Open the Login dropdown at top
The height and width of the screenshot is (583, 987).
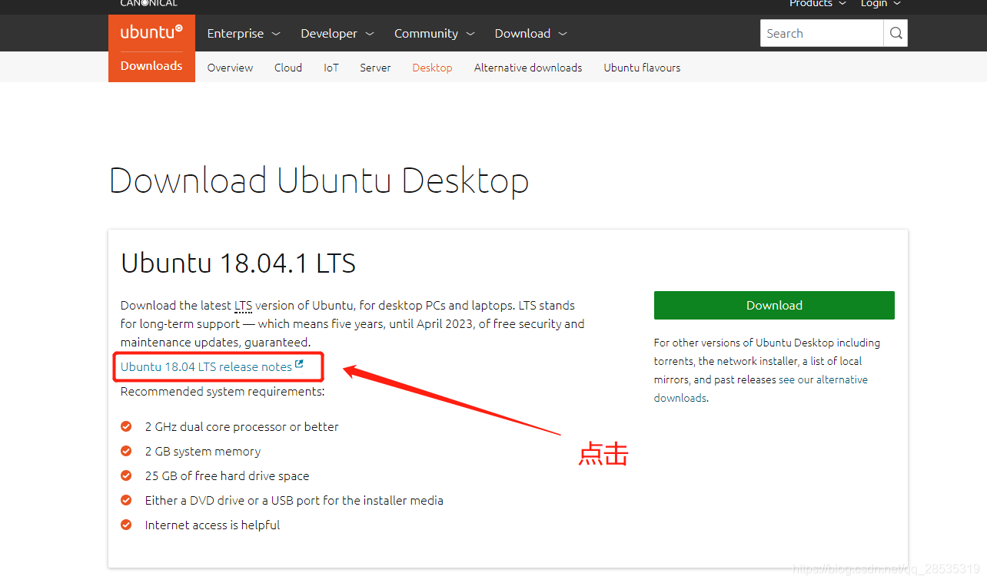click(x=881, y=3)
